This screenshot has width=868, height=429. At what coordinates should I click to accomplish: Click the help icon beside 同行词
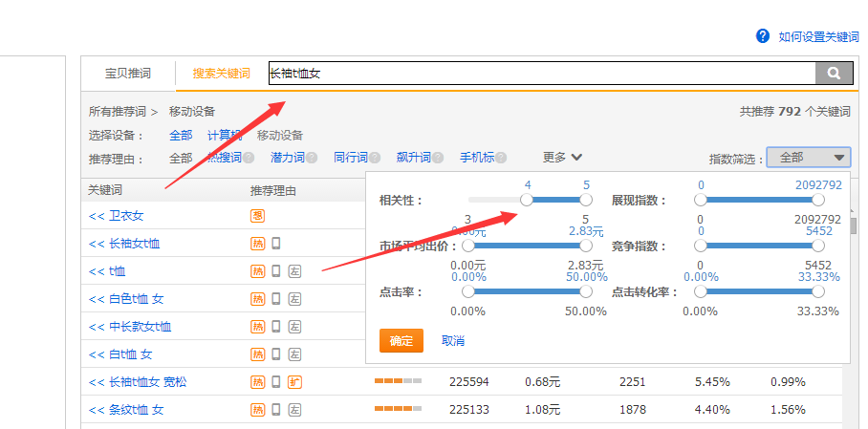[375, 158]
